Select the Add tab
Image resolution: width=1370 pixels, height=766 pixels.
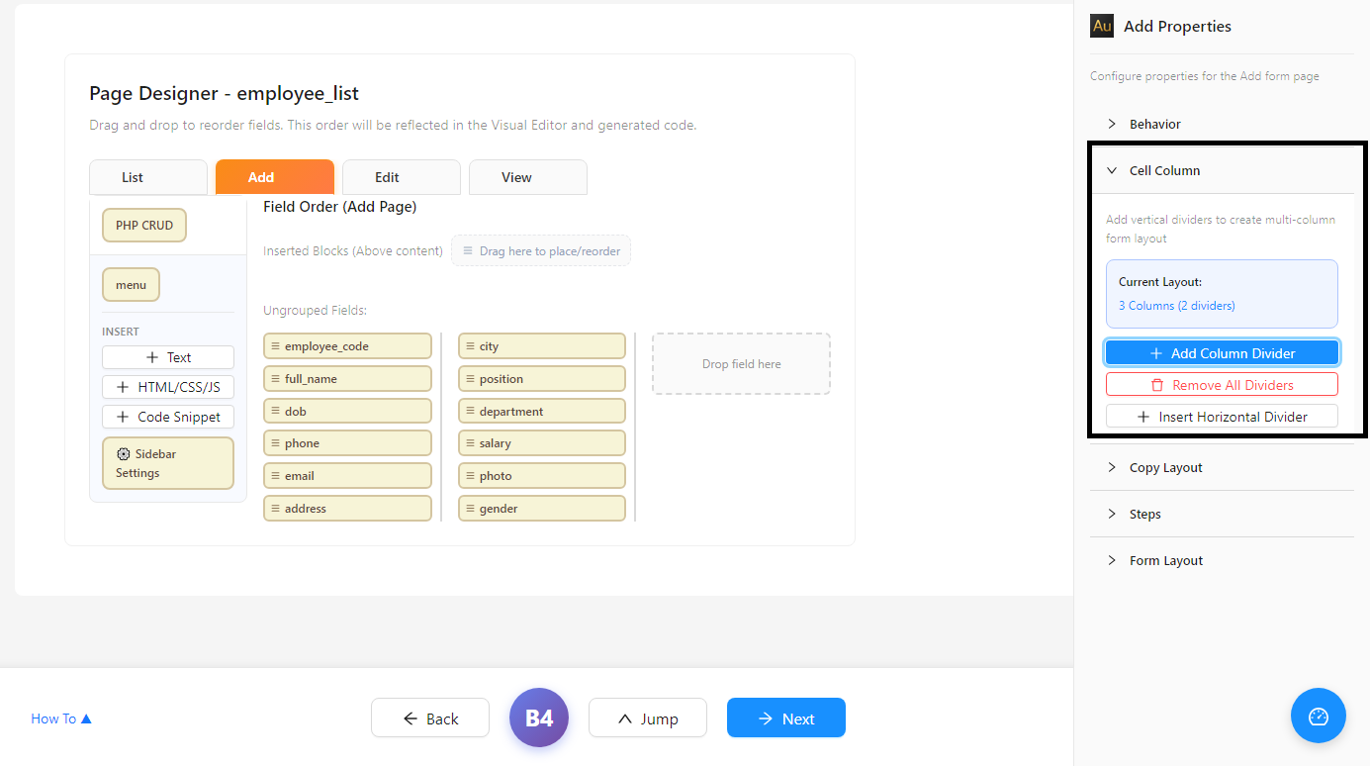[x=275, y=177]
